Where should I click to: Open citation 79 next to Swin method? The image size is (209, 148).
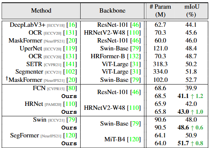(x=72, y=120)
